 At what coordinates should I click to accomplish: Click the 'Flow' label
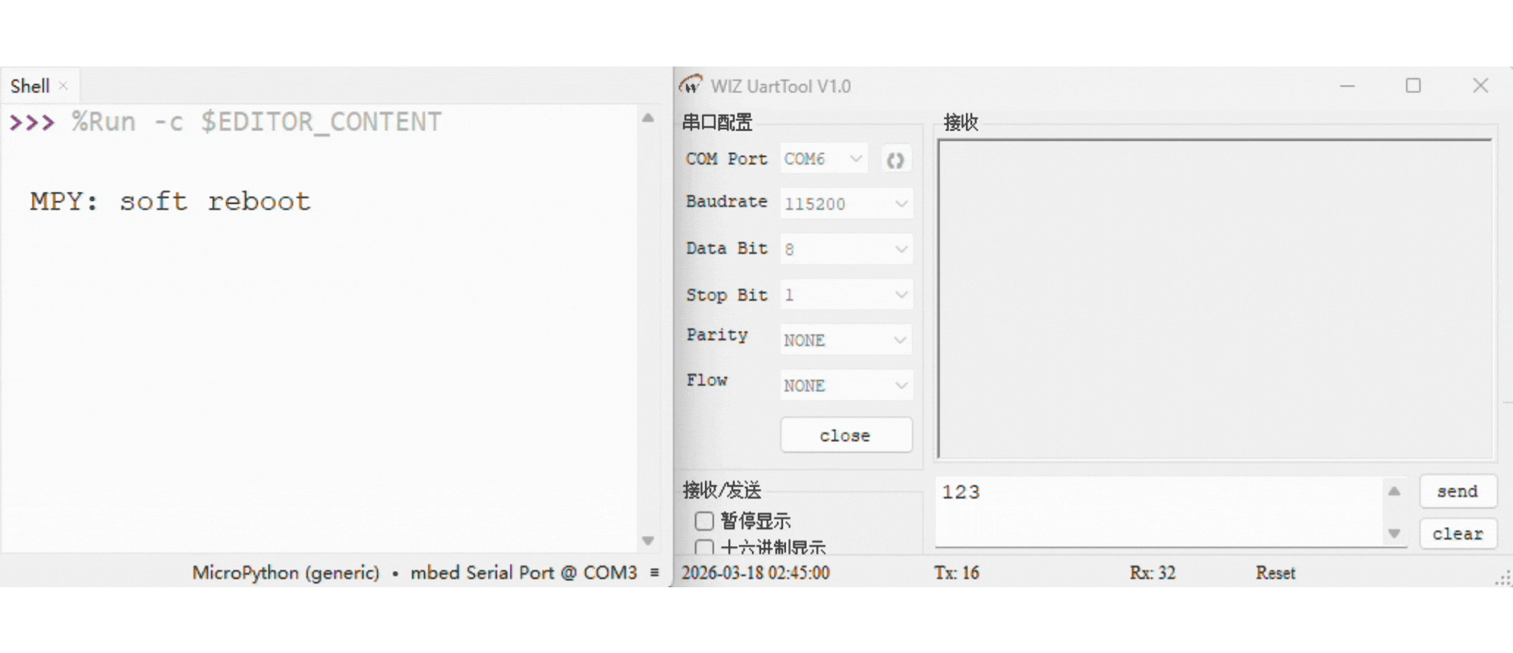pos(707,380)
